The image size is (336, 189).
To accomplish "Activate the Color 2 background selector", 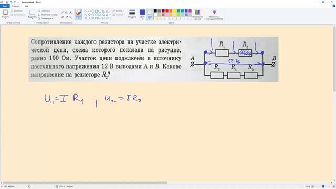I will [x=150, y=14].
